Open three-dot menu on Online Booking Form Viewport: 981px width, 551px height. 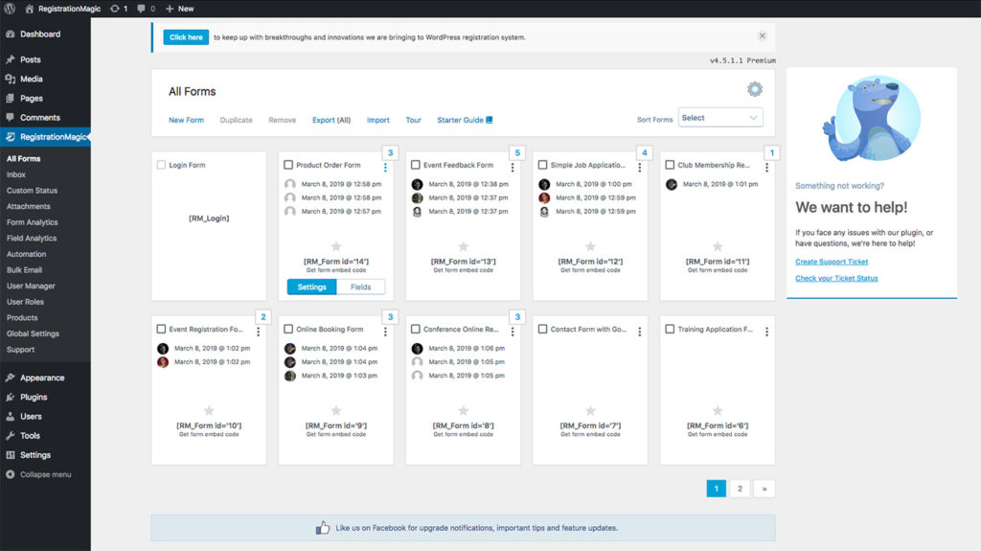point(385,332)
